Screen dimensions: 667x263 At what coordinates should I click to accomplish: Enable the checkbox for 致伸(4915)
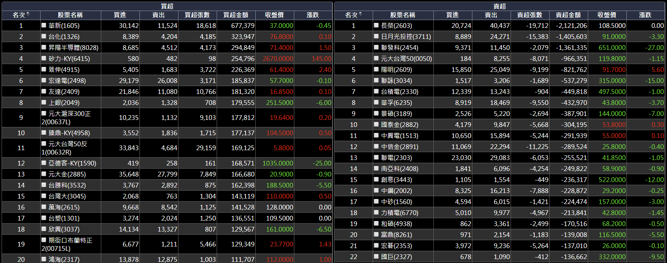pyautogui.click(x=44, y=69)
